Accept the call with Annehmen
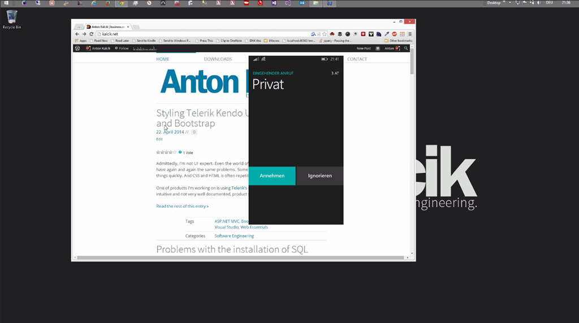 coord(272,176)
